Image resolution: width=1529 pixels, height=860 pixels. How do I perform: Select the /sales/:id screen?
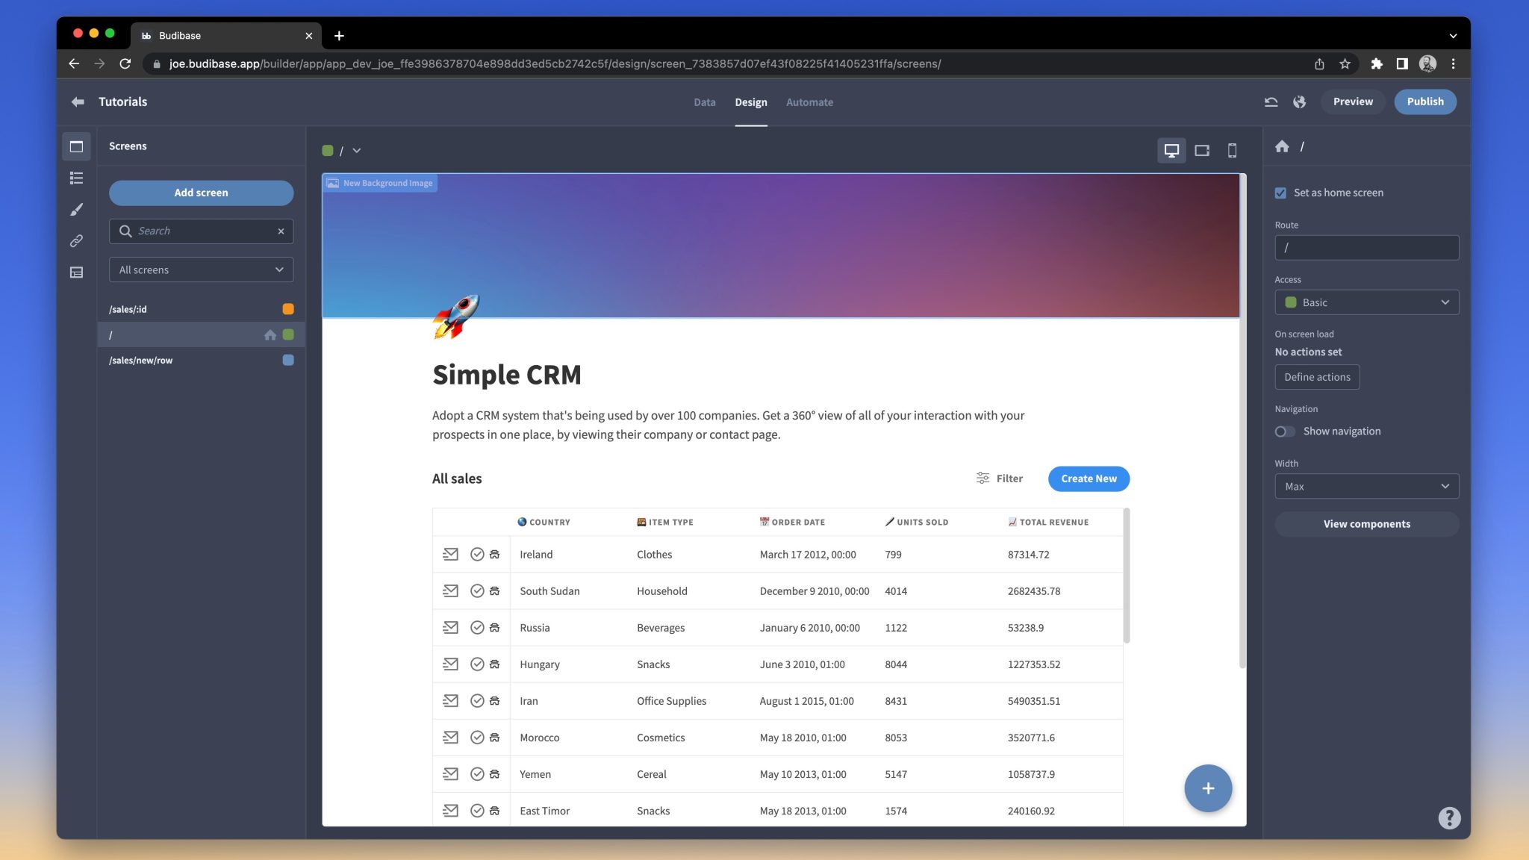[x=201, y=309]
